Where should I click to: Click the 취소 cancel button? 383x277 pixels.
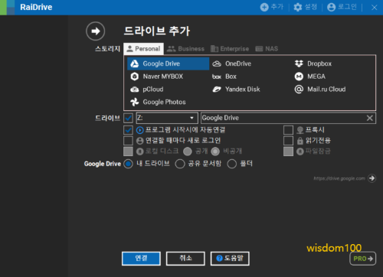[185, 259]
